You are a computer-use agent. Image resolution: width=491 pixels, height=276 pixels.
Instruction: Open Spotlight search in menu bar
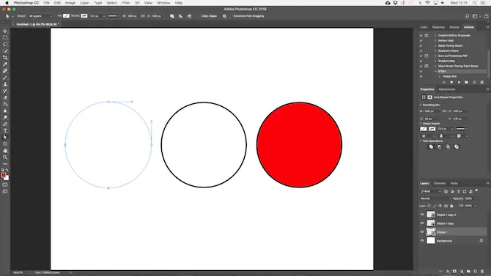pos(474,3)
